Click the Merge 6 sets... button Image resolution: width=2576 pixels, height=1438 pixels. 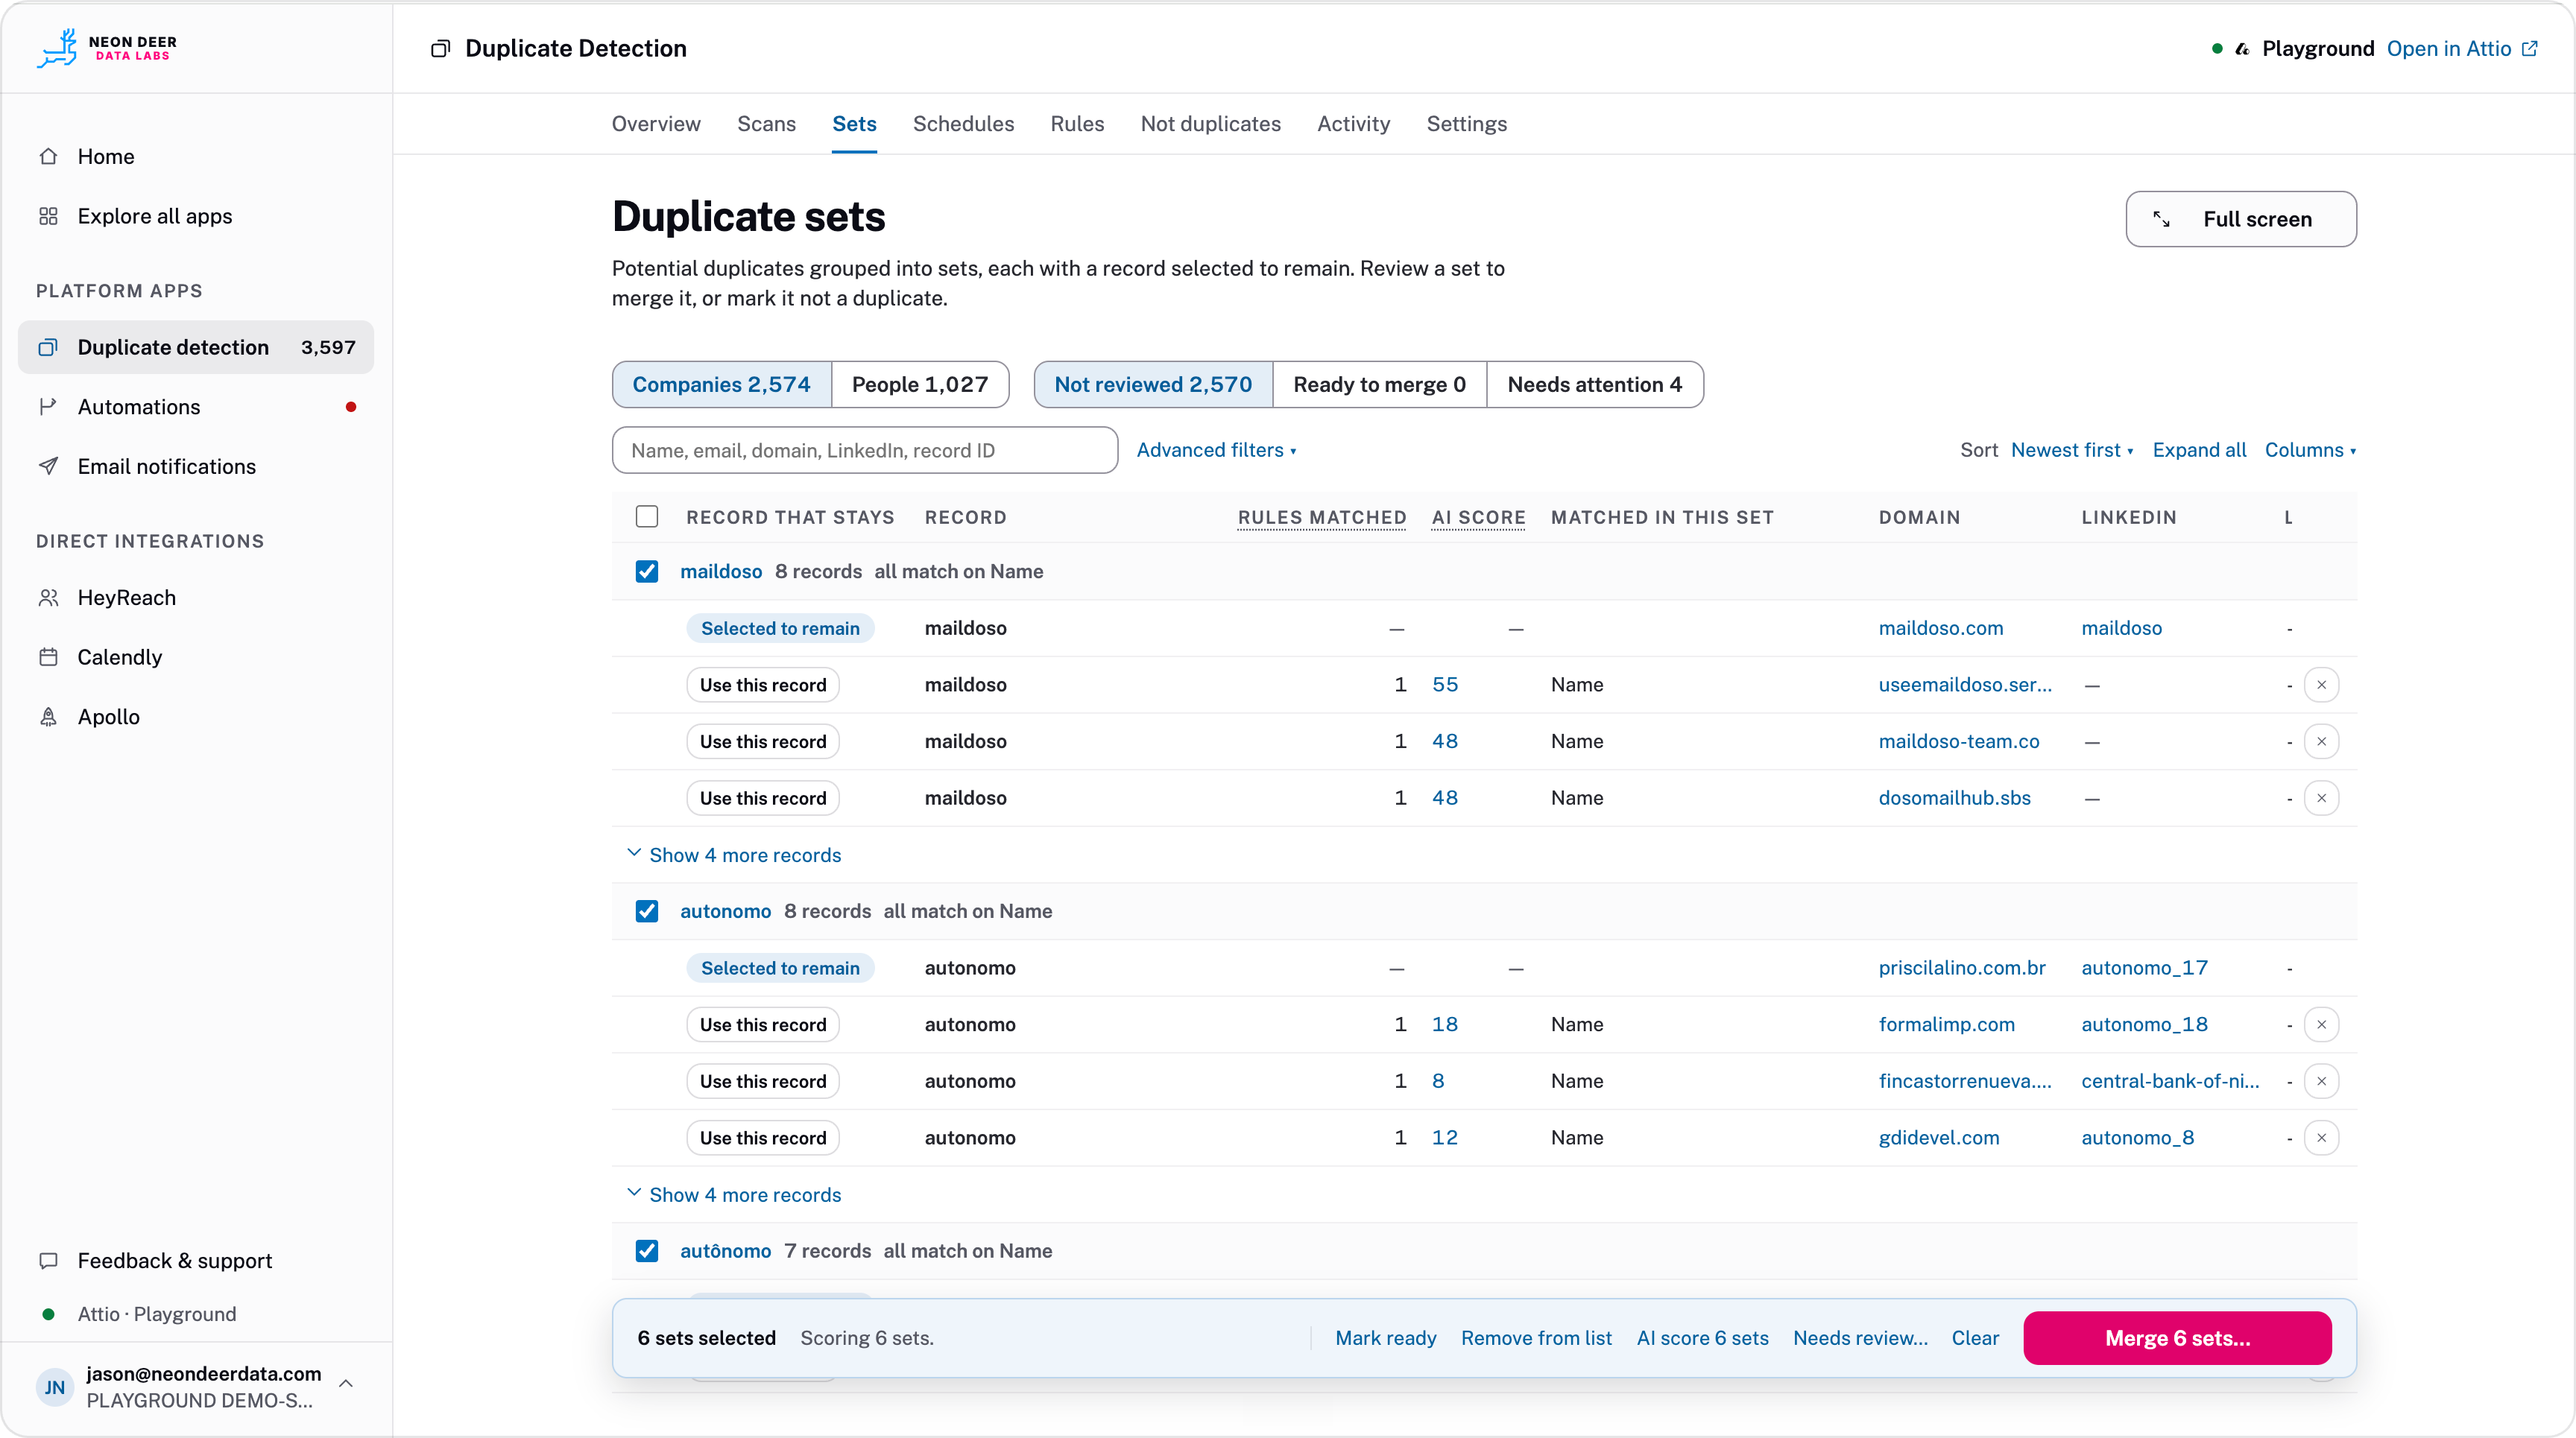pos(2177,1338)
